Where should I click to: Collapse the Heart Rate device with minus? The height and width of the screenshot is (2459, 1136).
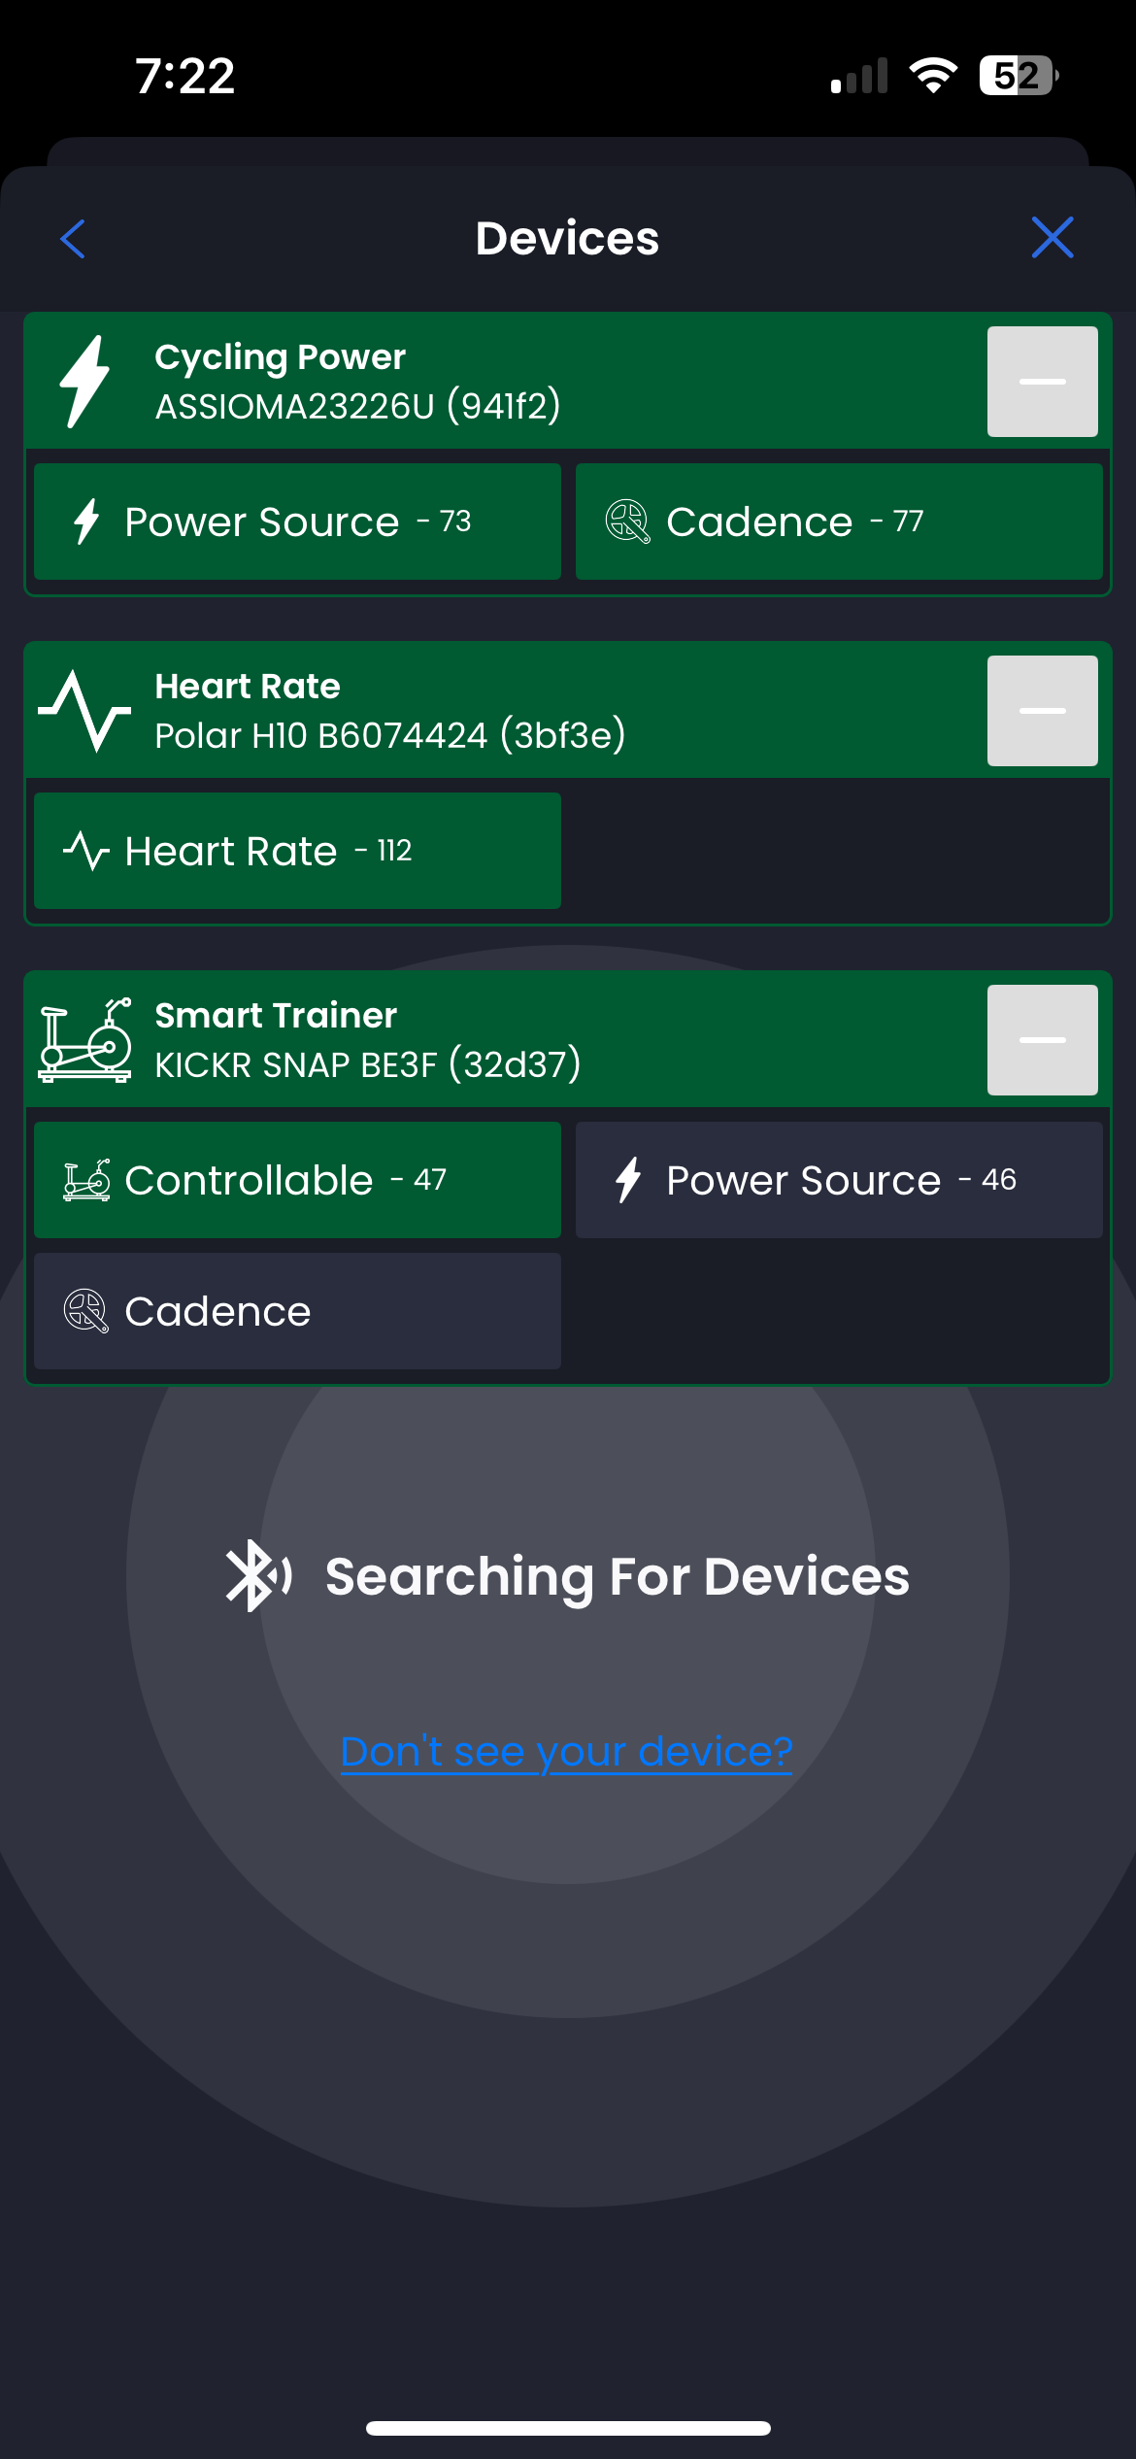[x=1043, y=711]
